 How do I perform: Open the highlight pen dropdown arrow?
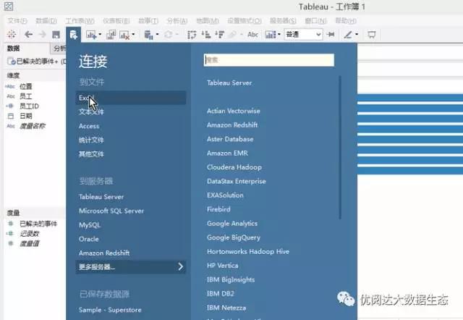click(357, 35)
